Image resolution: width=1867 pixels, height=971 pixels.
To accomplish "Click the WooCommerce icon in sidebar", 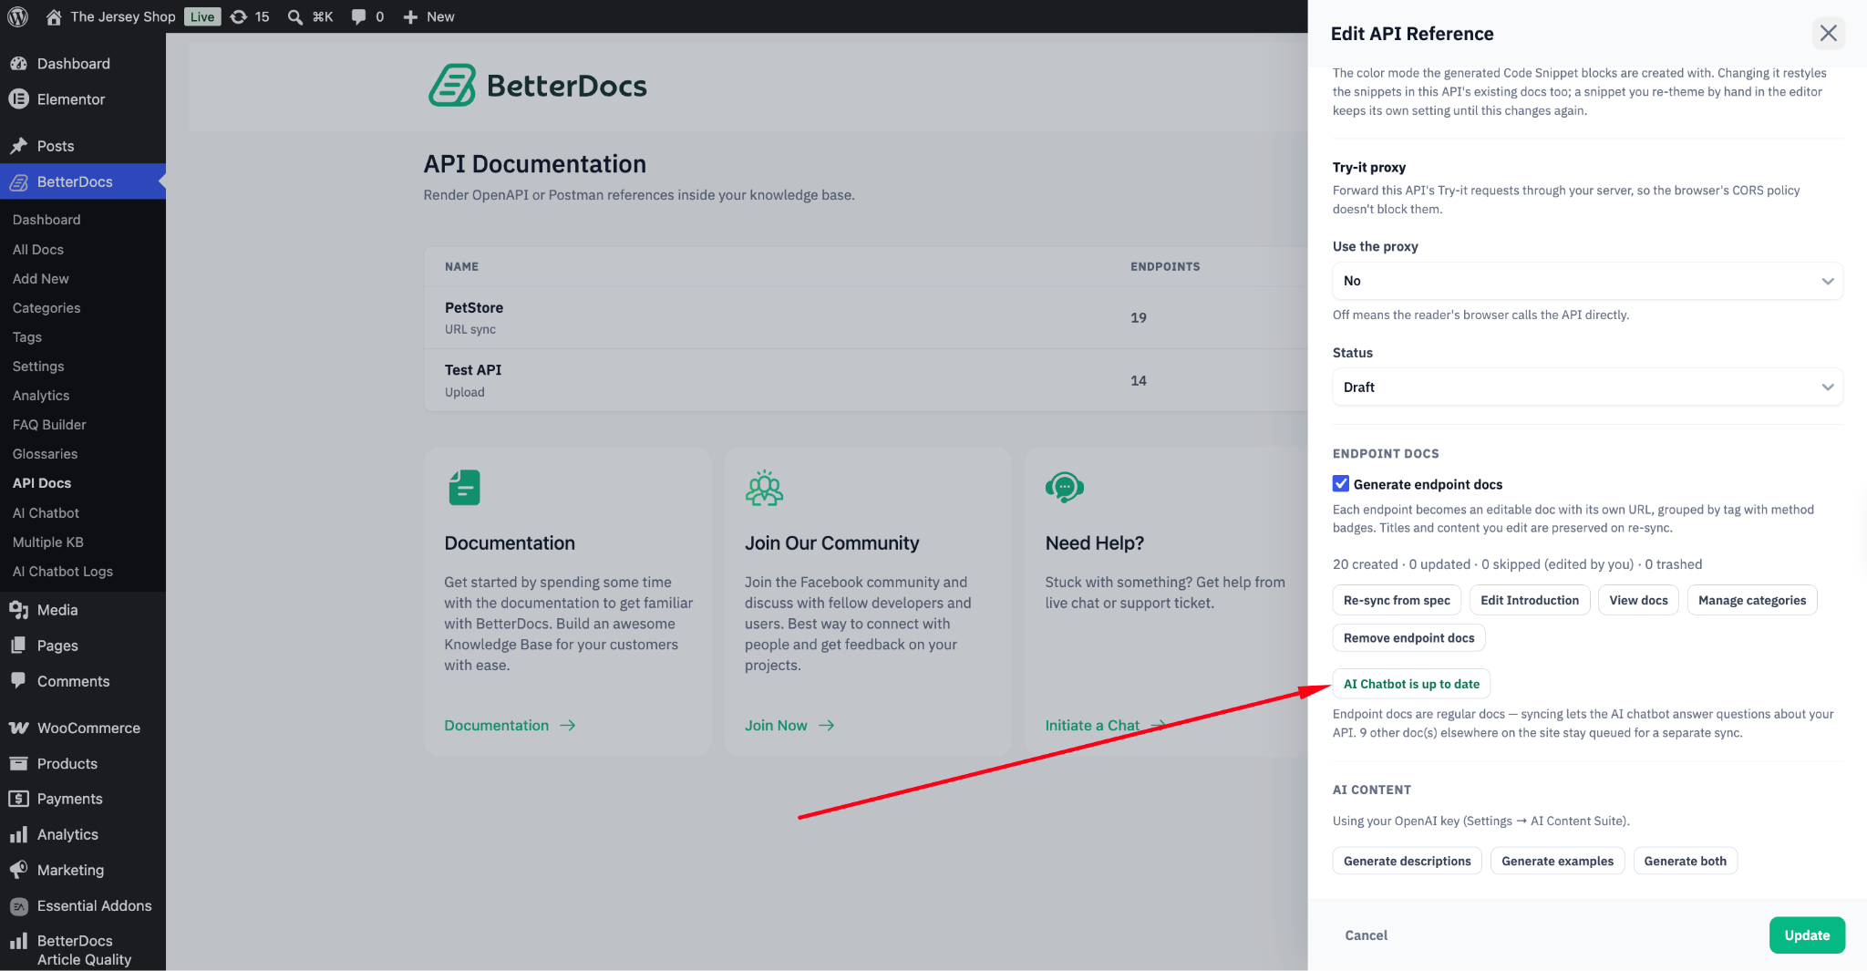I will point(18,728).
